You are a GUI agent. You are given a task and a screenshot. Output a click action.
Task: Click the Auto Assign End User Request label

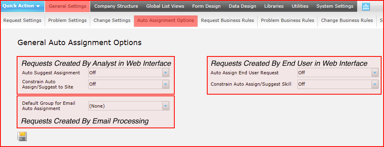(x=245, y=73)
